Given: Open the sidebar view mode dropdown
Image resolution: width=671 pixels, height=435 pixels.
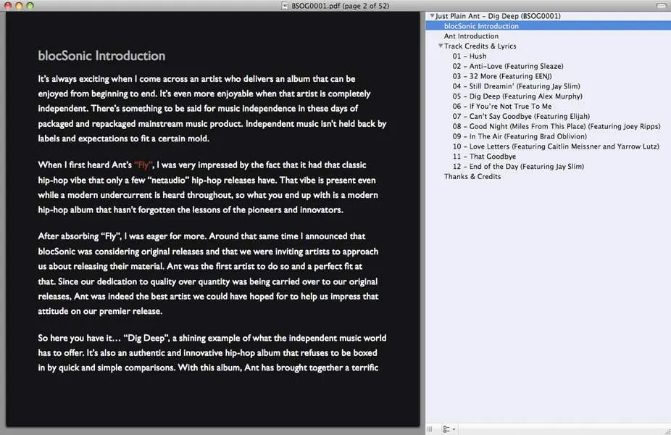Looking at the screenshot, I should pyautogui.click(x=449, y=429).
